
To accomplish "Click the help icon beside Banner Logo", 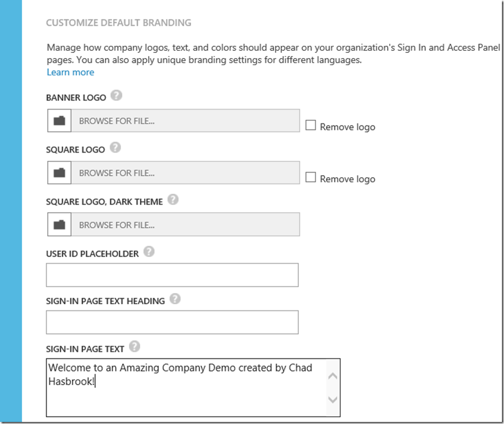I will [x=117, y=96].
